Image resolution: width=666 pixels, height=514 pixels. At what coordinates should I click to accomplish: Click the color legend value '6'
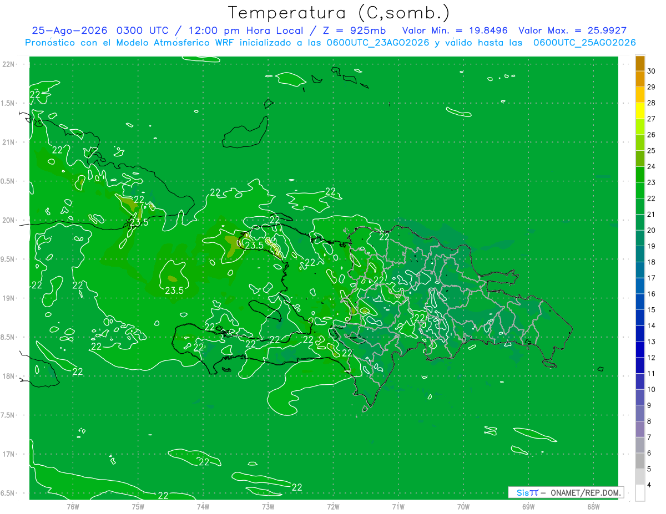[649, 453]
